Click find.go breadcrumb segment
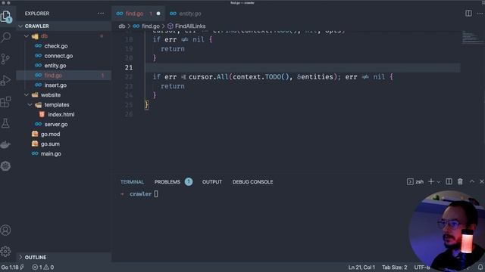485x272 pixels. (x=151, y=26)
